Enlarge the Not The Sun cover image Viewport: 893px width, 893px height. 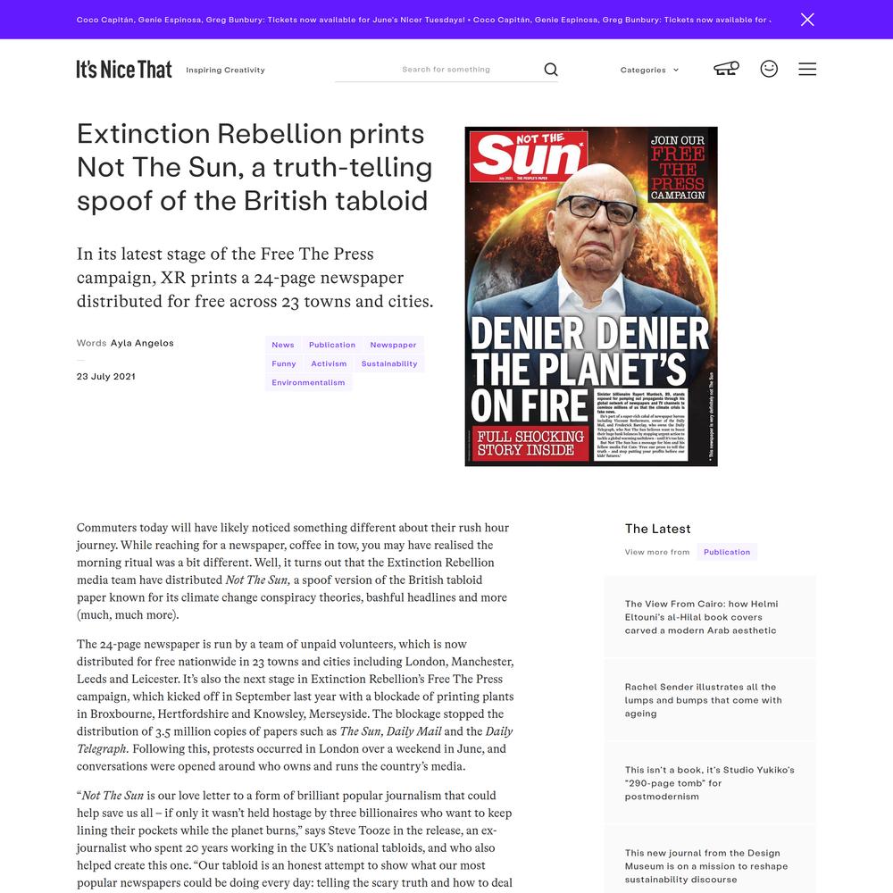(591, 296)
